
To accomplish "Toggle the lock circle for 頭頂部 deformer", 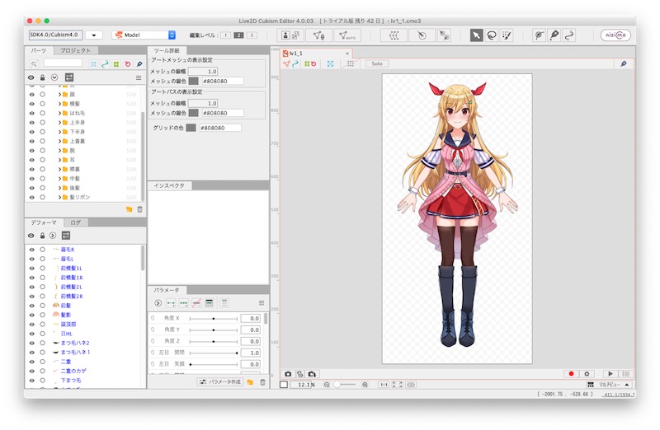I will tap(43, 325).
